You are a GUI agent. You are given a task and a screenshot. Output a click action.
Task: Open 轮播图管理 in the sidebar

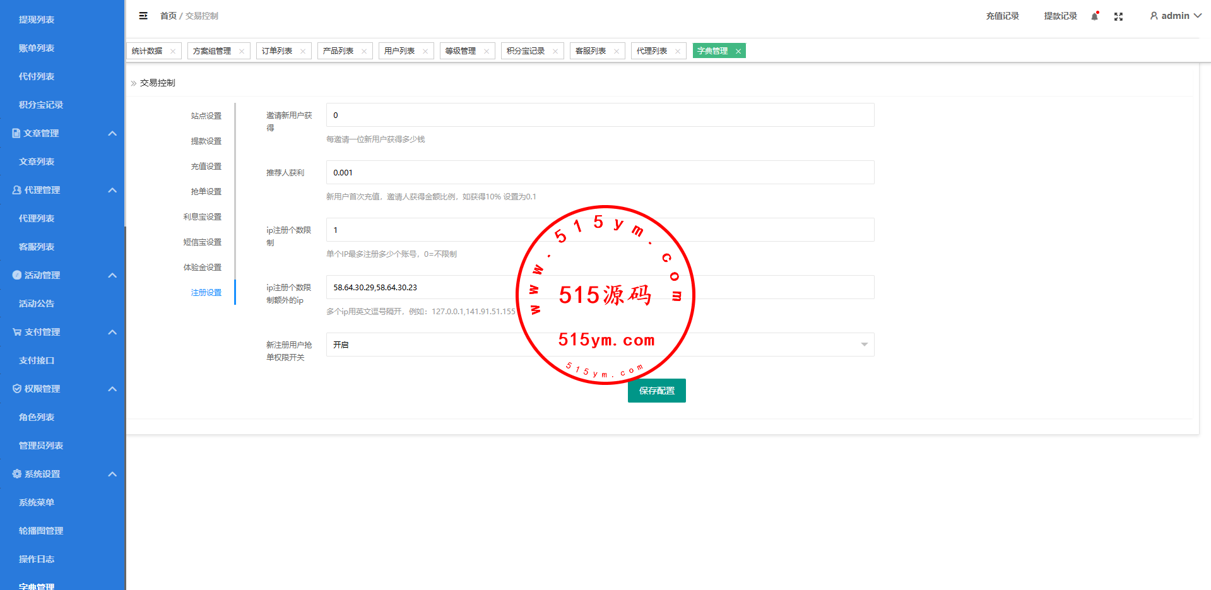point(41,531)
